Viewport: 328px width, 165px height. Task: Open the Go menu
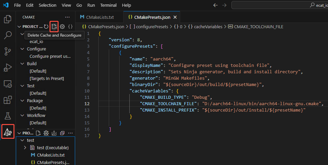[x=79, y=5]
